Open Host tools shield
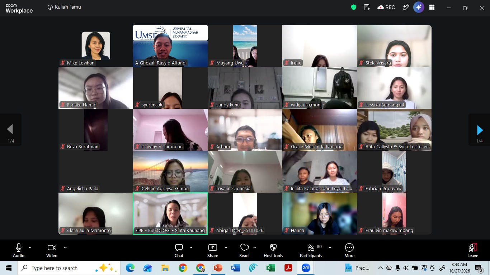 273,251
